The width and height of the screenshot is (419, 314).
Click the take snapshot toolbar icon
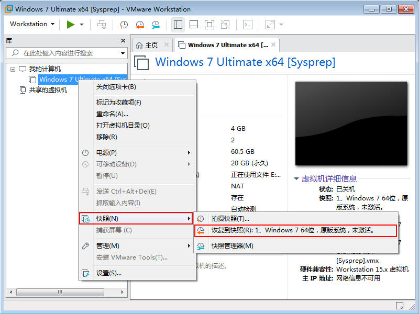124,25
